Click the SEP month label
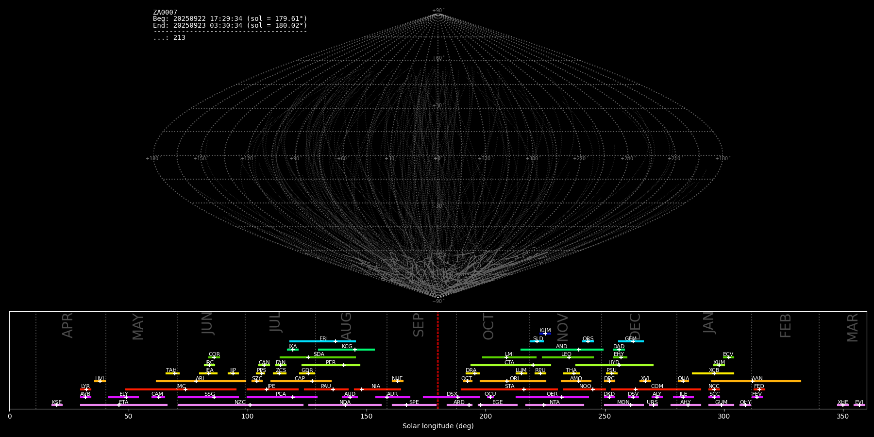 [x=419, y=325]
